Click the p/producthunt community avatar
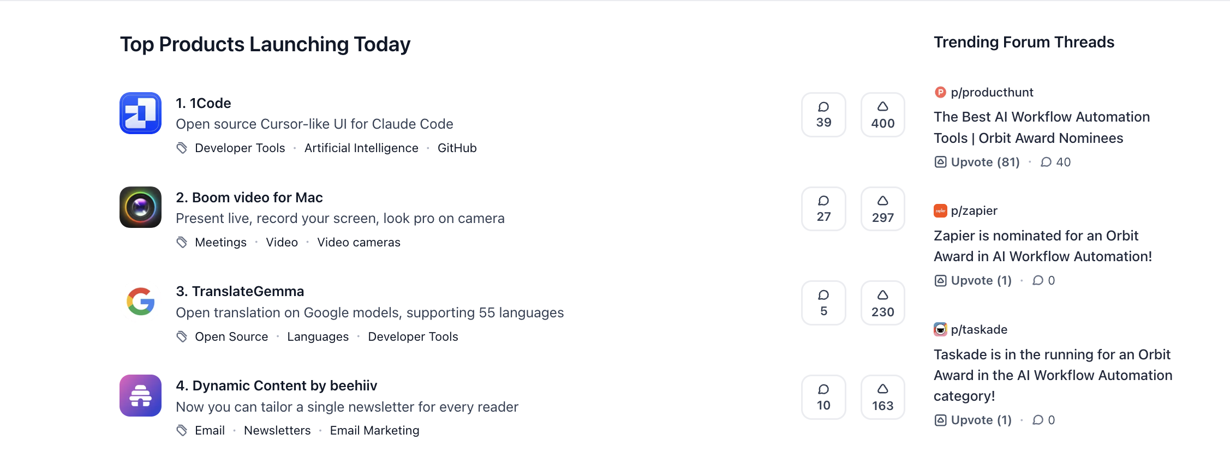 tap(939, 92)
